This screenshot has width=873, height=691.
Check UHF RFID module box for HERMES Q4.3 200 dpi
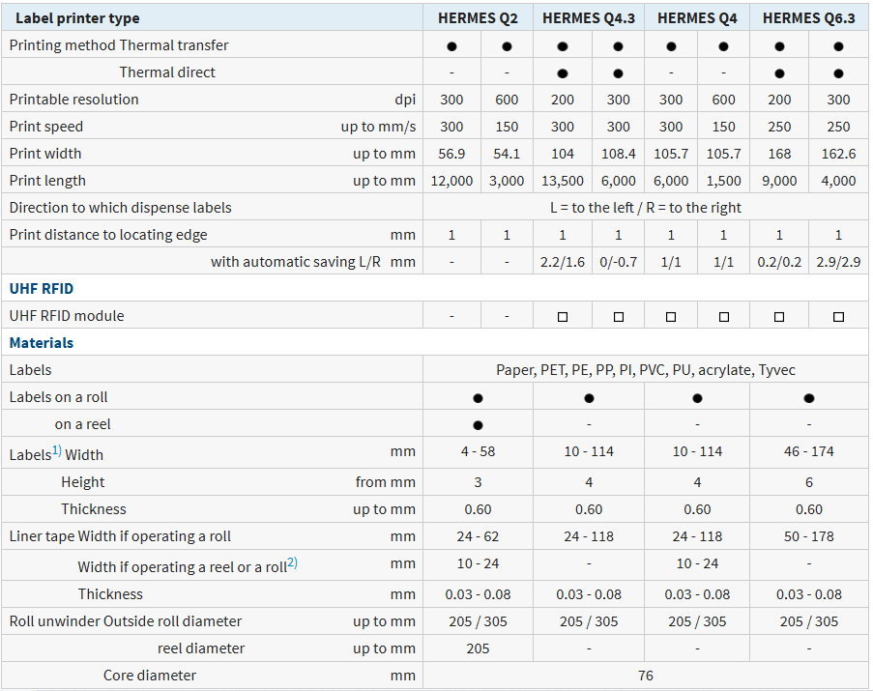(562, 317)
